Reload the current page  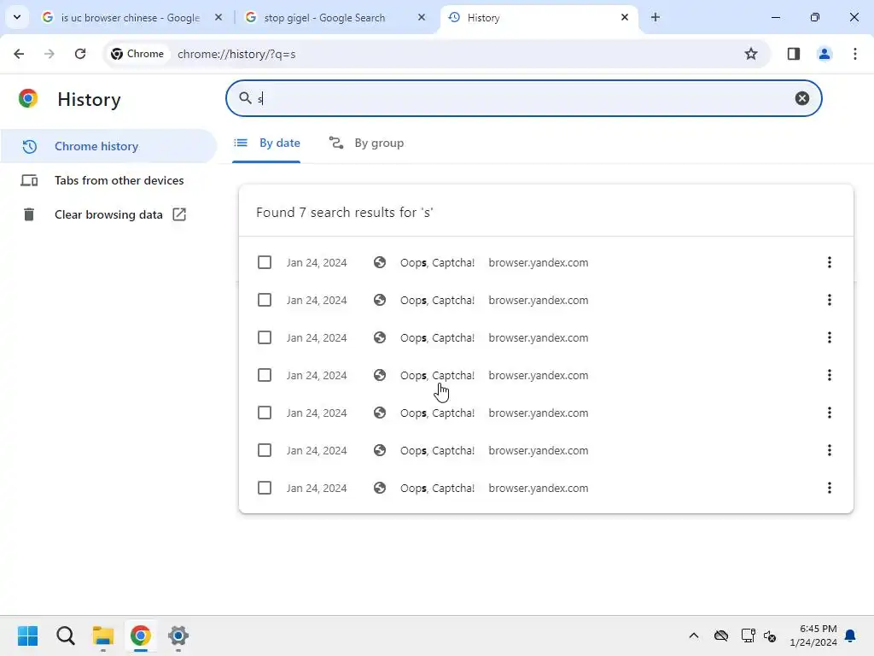pyautogui.click(x=80, y=54)
